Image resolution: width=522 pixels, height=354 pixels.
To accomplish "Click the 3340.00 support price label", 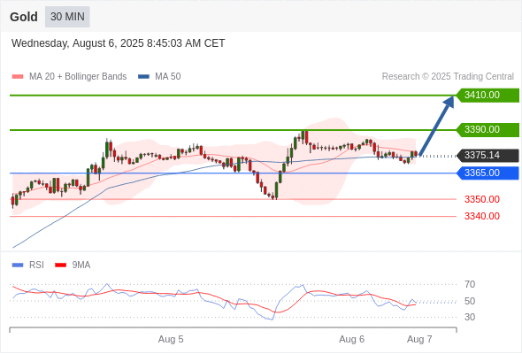I will coord(482,216).
